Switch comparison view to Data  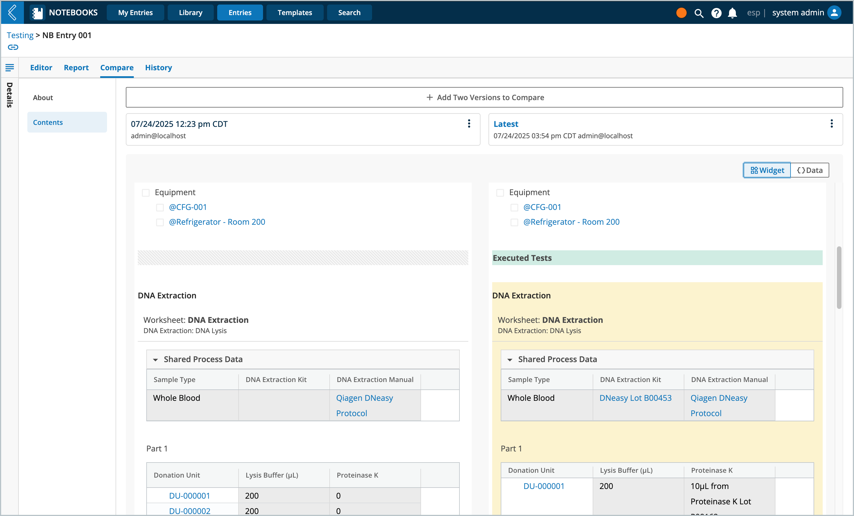point(809,170)
